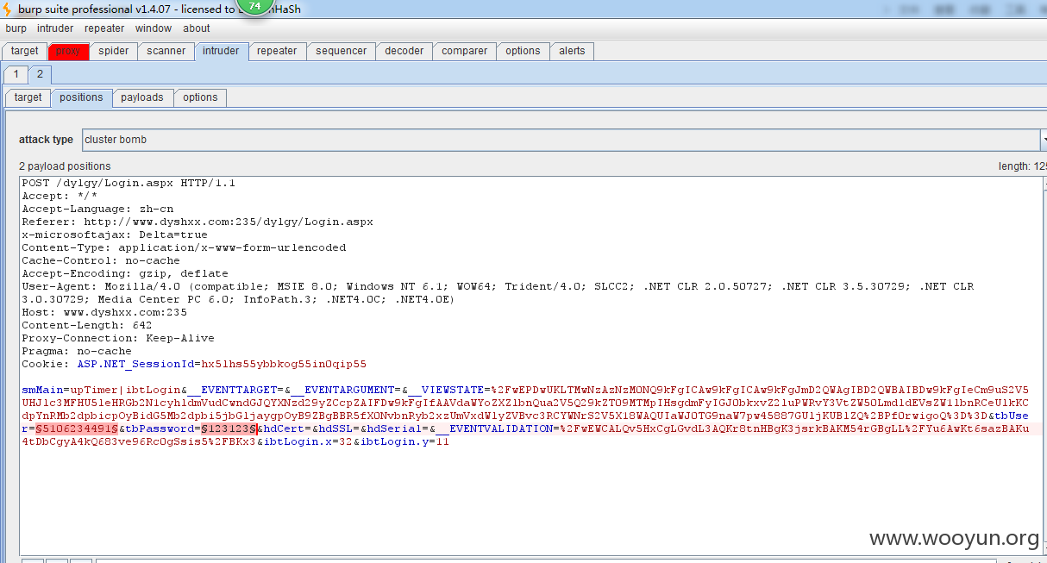Open the window menu
Screen dimensions: 1047x563
tap(154, 28)
